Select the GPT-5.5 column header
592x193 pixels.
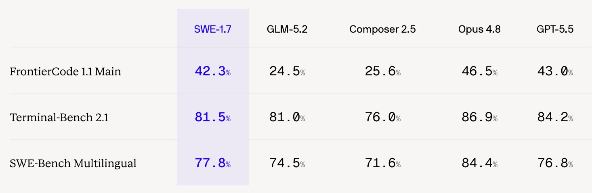pyautogui.click(x=555, y=29)
